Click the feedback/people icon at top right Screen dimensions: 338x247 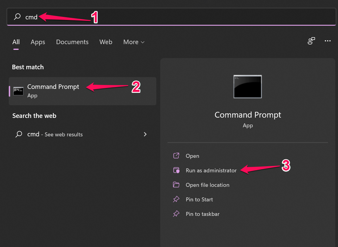point(311,41)
